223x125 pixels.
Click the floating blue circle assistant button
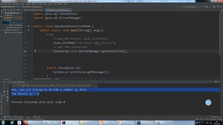(x=208, y=102)
